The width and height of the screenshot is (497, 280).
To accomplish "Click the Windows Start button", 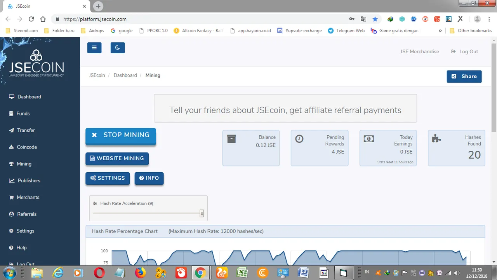I will click(9, 272).
